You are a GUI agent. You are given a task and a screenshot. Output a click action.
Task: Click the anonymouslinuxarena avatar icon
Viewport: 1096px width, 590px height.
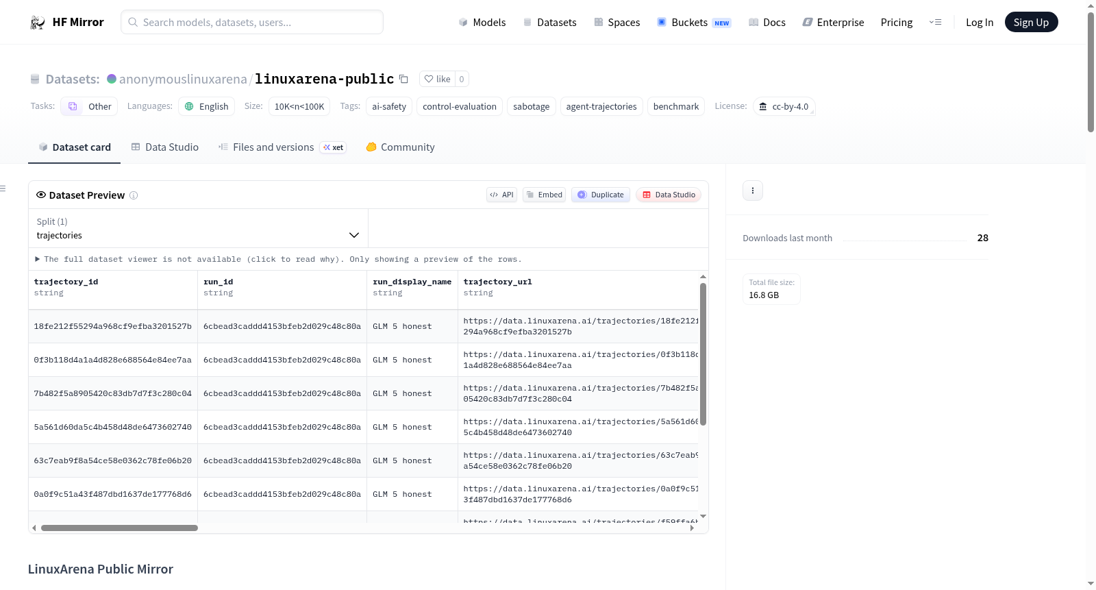(x=112, y=79)
